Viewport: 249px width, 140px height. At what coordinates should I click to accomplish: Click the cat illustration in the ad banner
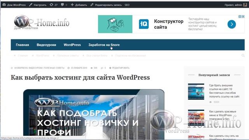coord(115,24)
